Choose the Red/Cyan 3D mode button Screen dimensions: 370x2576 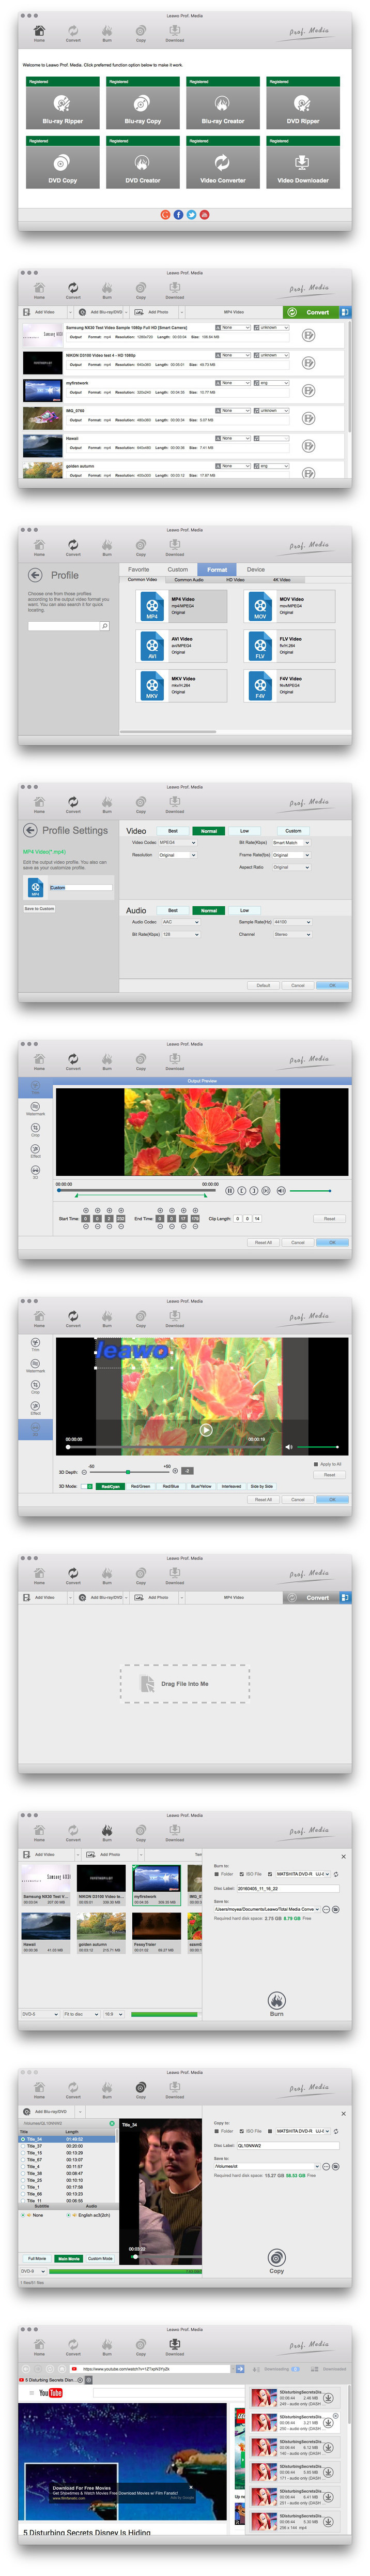pyautogui.click(x=110, y=1486)
